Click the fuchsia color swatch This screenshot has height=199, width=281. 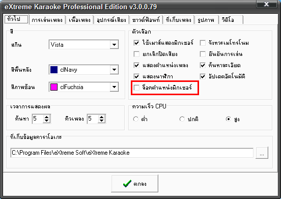(x=54, y=87)
